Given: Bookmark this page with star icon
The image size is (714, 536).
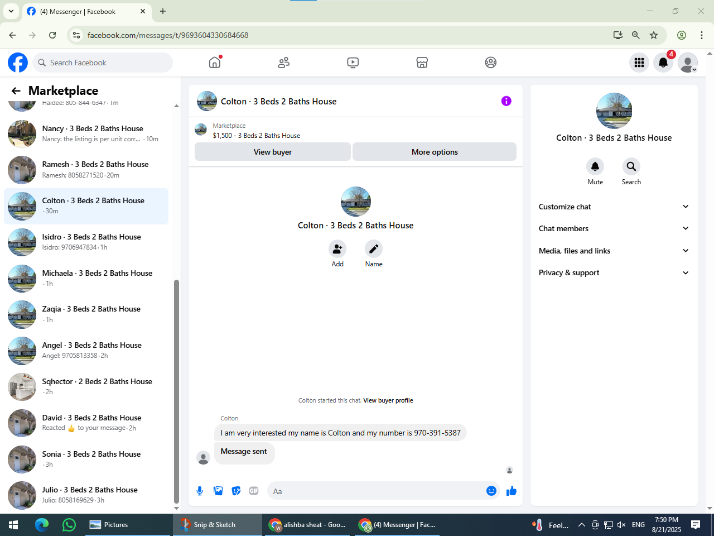Looking at the screenshot, I should point(654,35).
